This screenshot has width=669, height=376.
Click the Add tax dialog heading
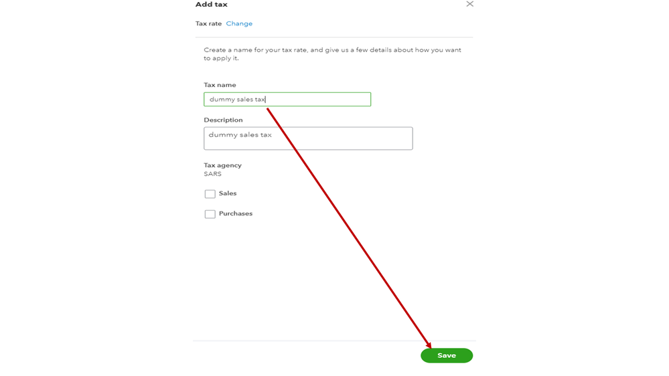211,5
